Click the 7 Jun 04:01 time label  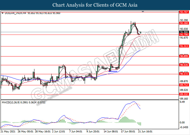[76, 131]
